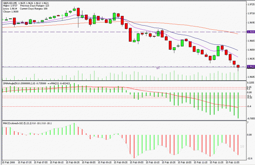This screenshot has height=165, width=255.
Task: Select the 'Previous Days Range= 123' label
Action: (35, 6)
